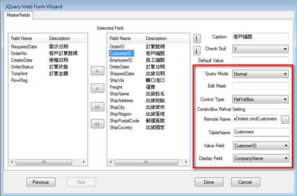Add field with single right arrow button
Image resolution: width=297 pixels, height=196 pixels.
coord(98,71)
